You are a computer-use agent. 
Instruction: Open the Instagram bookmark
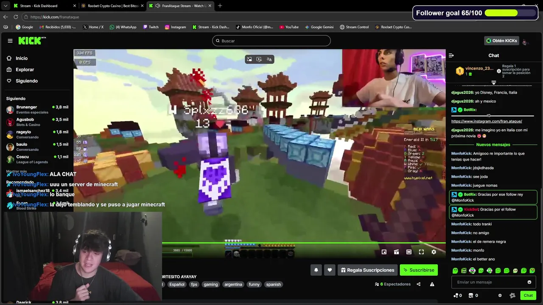(x=175, y=27)
